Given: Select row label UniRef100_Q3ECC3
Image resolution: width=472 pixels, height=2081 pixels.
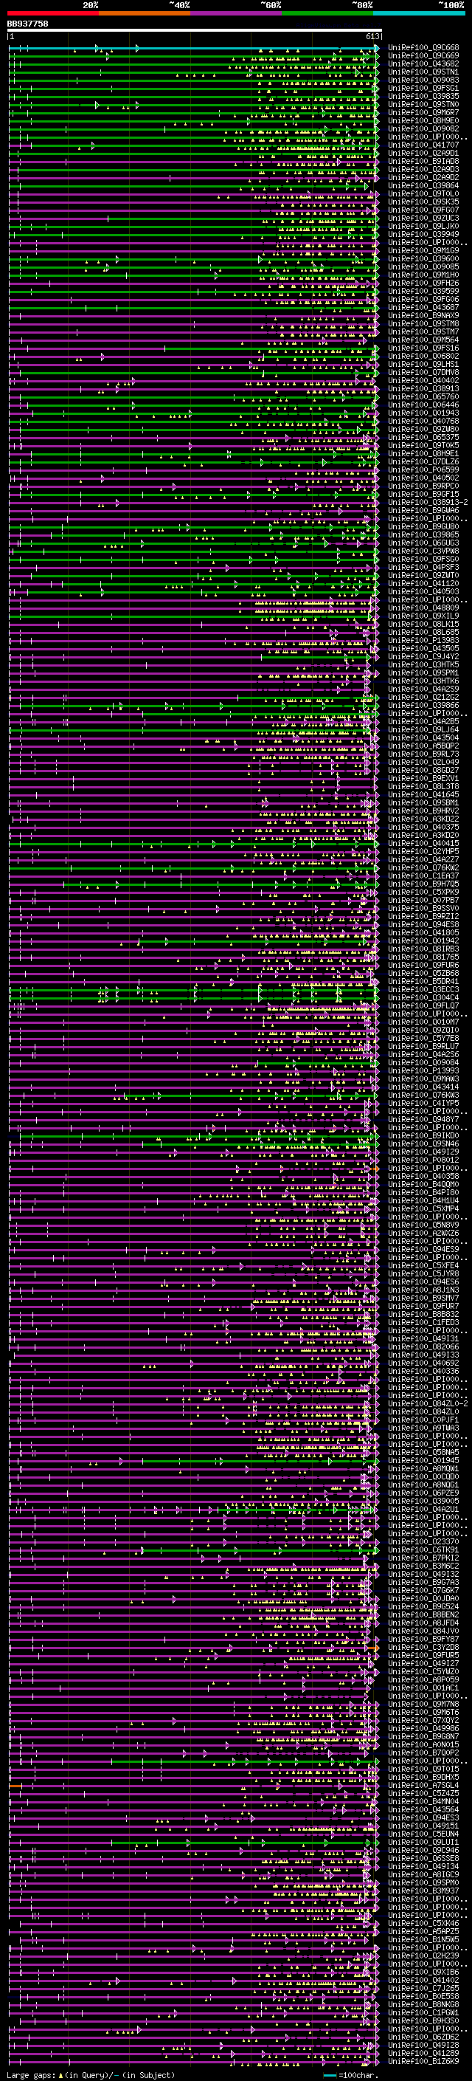Looking at the screenshot, I should tap(423, 990).
